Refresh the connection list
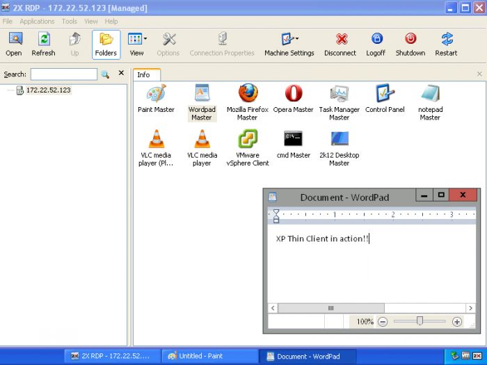The height and width of the screenshot is (365, 487). 43,44
